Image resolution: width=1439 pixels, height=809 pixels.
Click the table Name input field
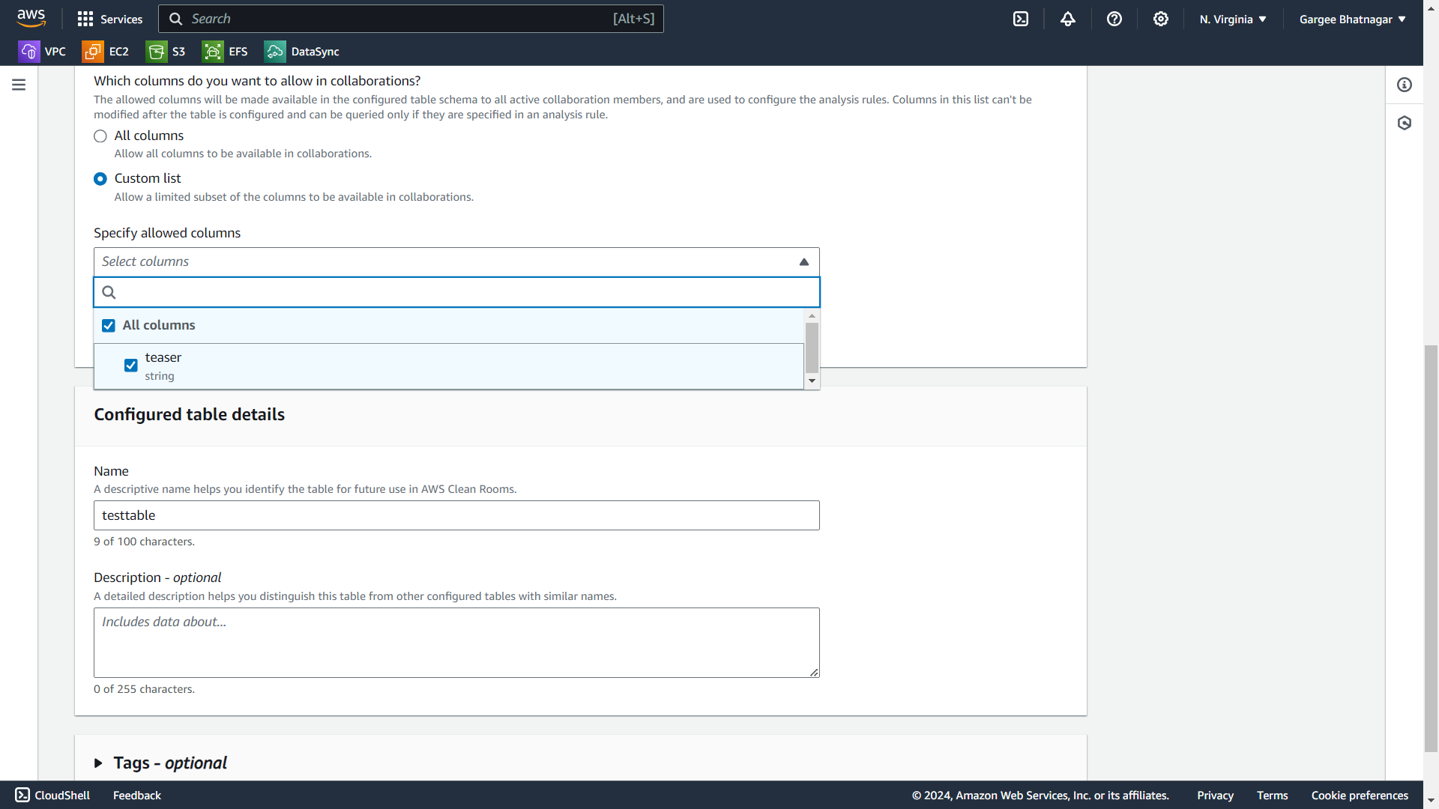[x=456, y=515]
